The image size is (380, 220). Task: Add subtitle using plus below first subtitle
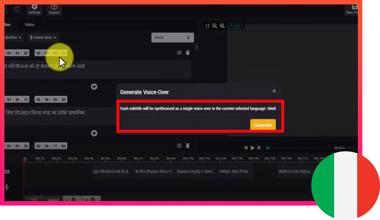point(94,87)
